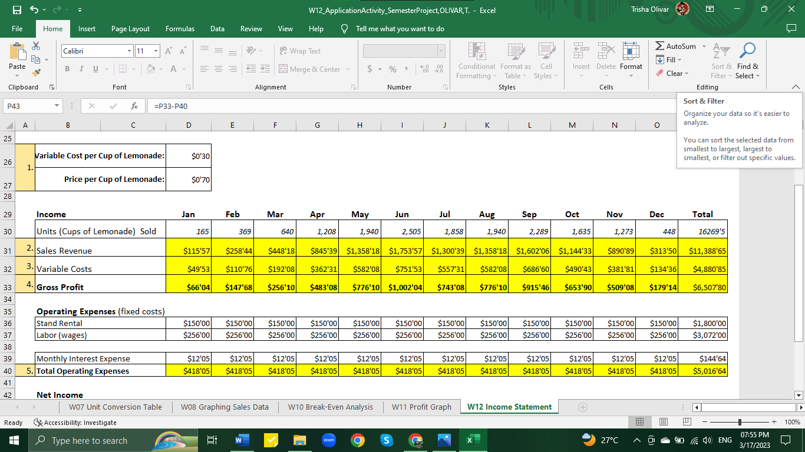Screen dimensions: 805x452
Task: Click the Orientation text angle icon
Action: 250,51
